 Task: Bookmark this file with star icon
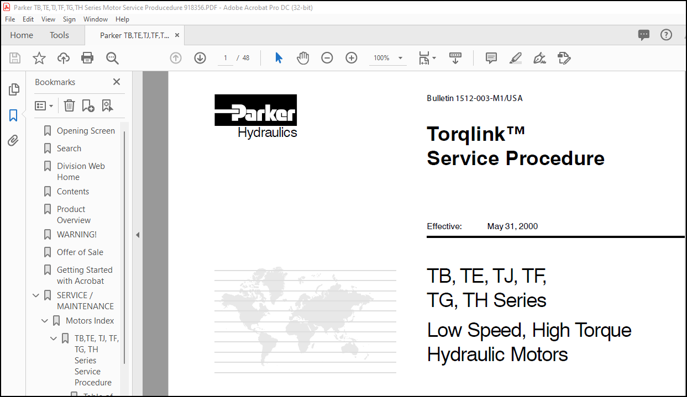(x=39, y=58)
